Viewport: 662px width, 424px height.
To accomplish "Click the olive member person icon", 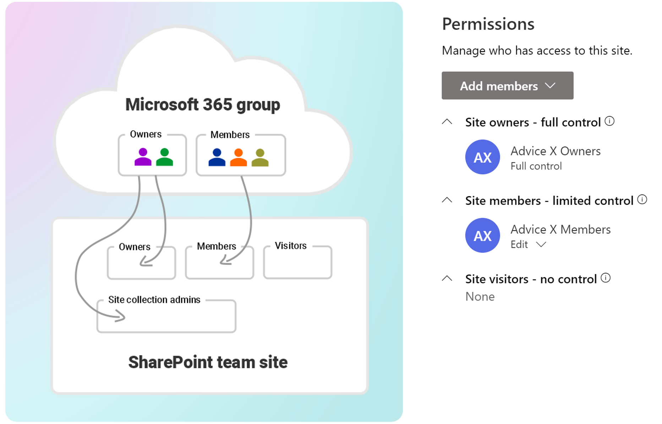I will (x=260, y=157).
